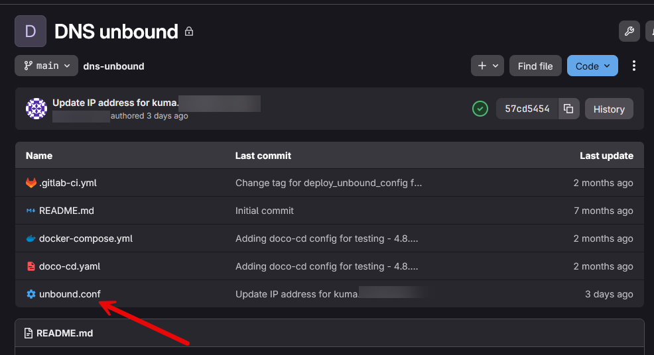Viewport: 654px width, 355px height.
Task: Click the '3 days ago' timestamp for unbound.conf
Action: (609, 294)
